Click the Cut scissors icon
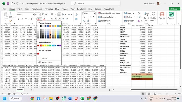The height and width of the screenshot is (102, 182). pos(11,13)
